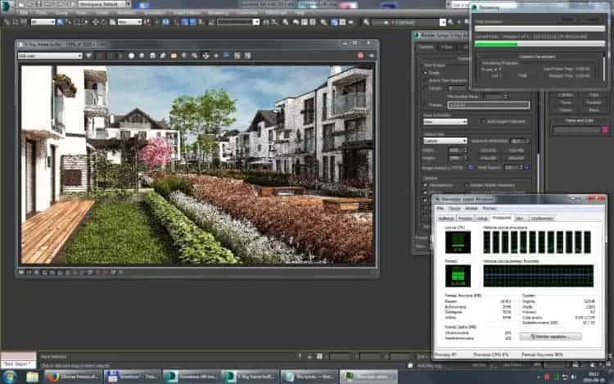The height and width of the screenshot is (384, 614).
Task: Open the Windows Start menu orb
Action: pyautogui.click(x=9, y=377)
